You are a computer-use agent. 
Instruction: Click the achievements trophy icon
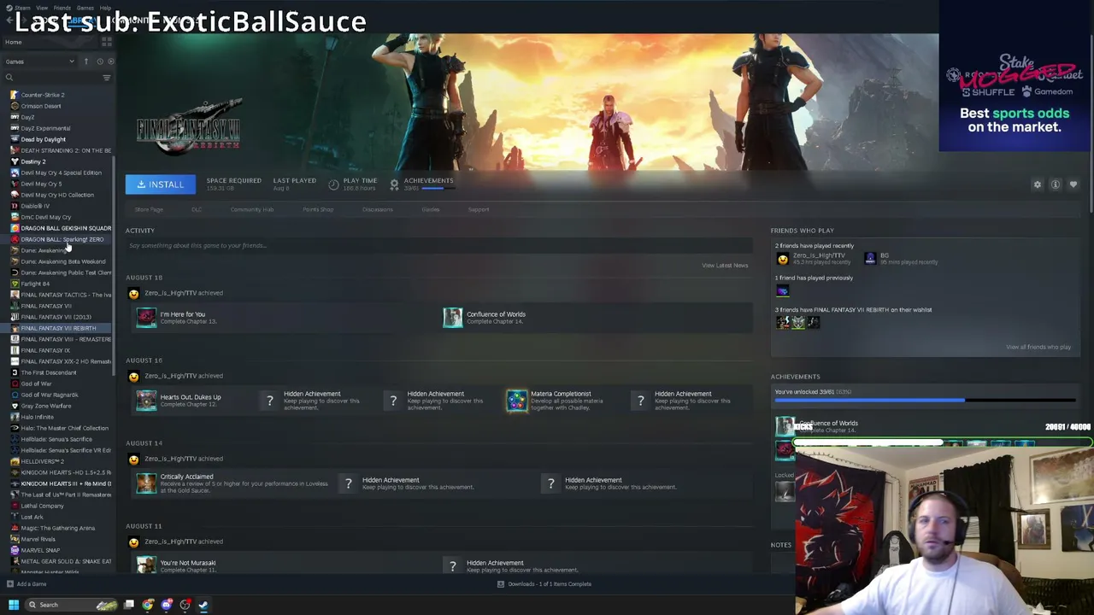pos(394,184)
